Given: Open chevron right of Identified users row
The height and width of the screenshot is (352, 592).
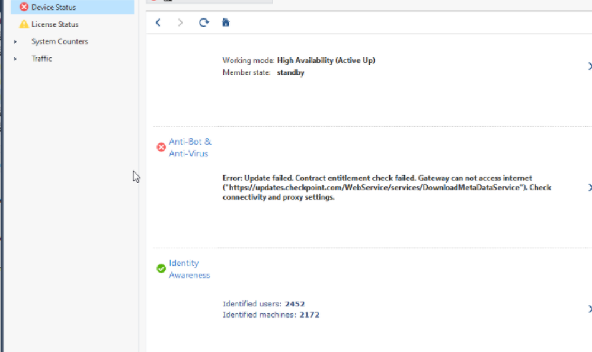Looking at the screenshot, I should coord(589,309).
